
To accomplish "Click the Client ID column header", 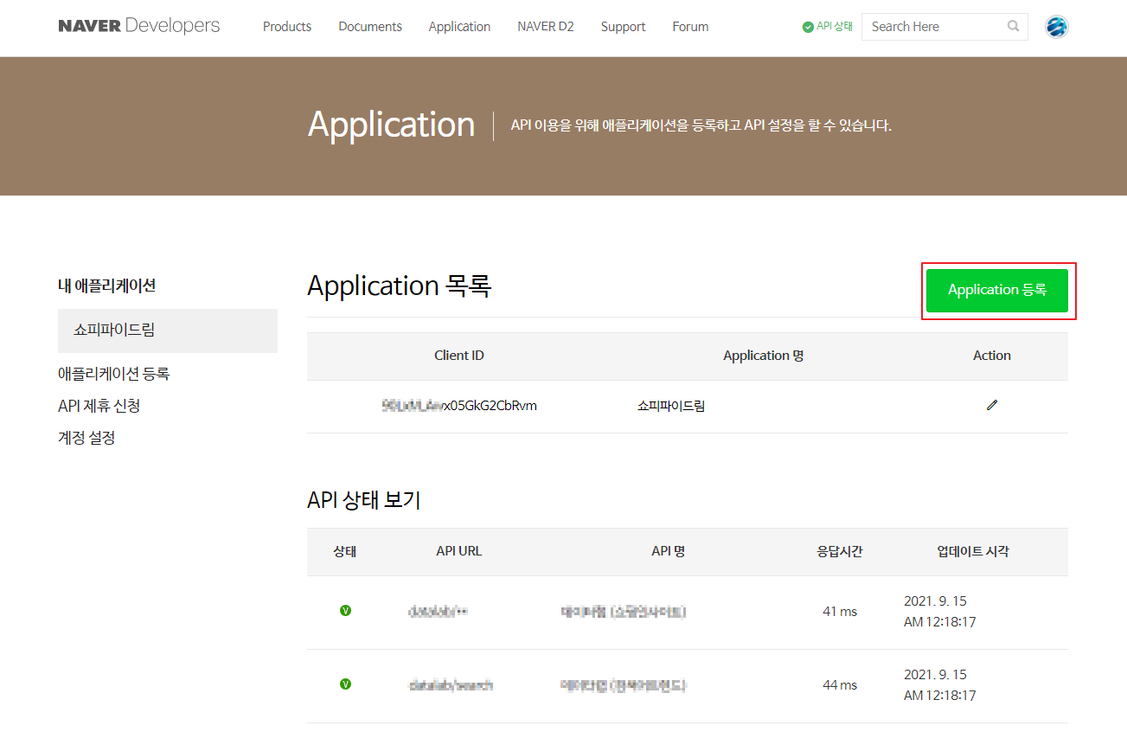I will click(x=459, y=356).
